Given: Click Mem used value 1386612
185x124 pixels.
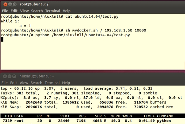Looking at the screenshot, I should pos(71,102).
